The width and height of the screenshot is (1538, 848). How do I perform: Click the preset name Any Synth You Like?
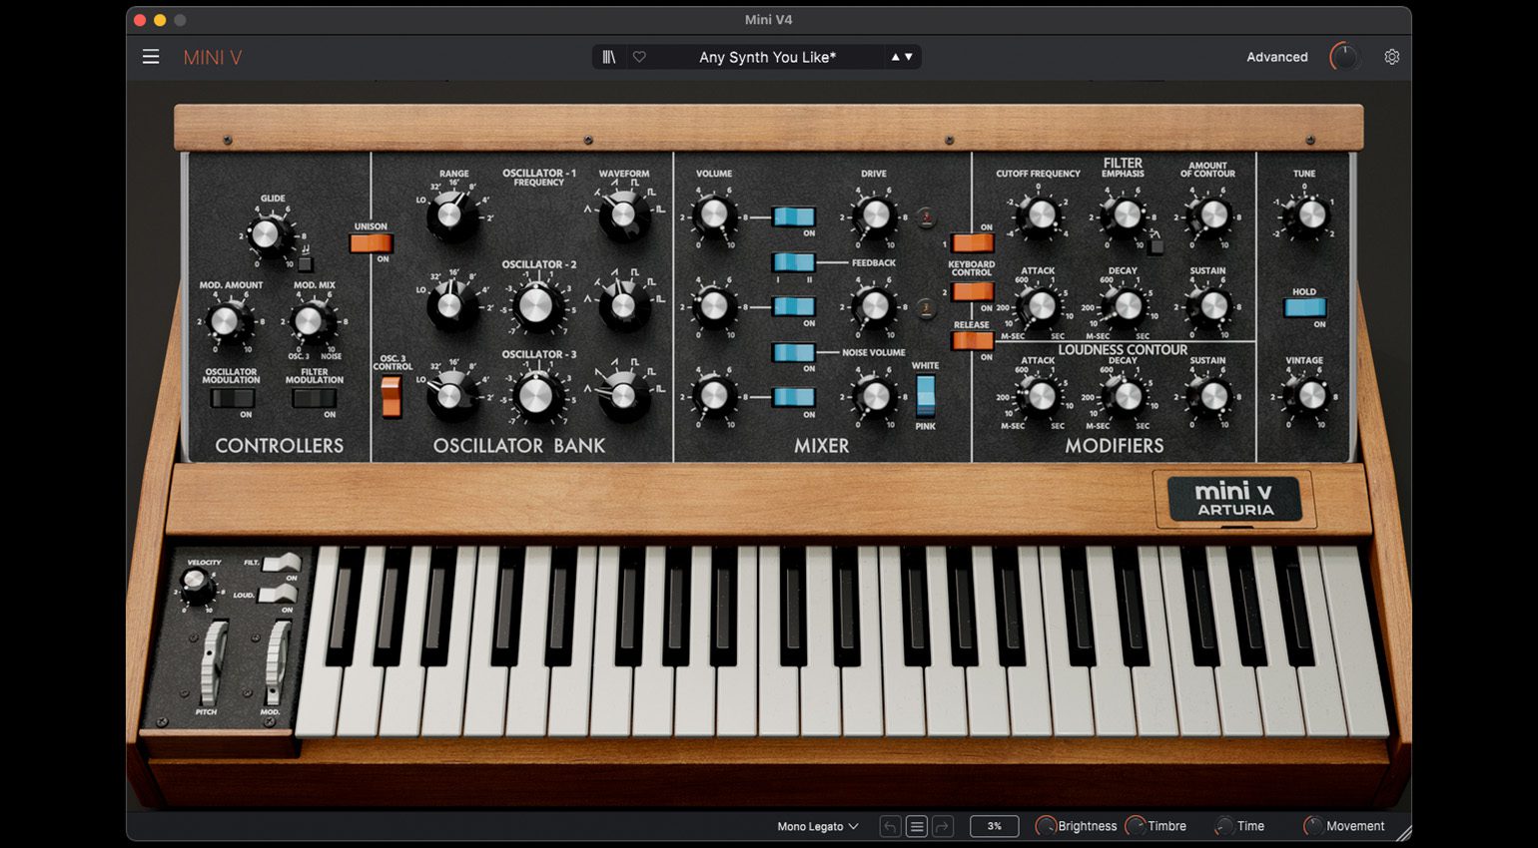point(767,57)
